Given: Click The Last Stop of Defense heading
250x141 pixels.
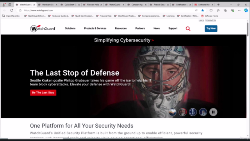Looking at the screenshot, I should coord(75,73).
